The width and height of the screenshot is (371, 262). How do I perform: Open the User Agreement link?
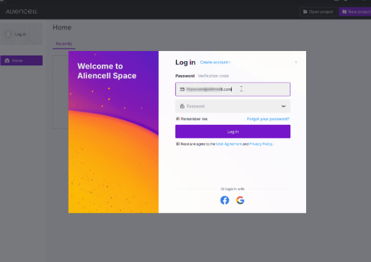(229, 144)
